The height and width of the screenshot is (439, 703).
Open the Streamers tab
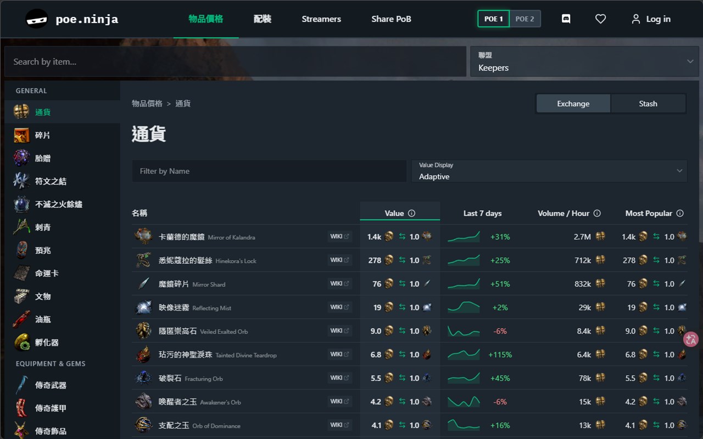[321, 19]
